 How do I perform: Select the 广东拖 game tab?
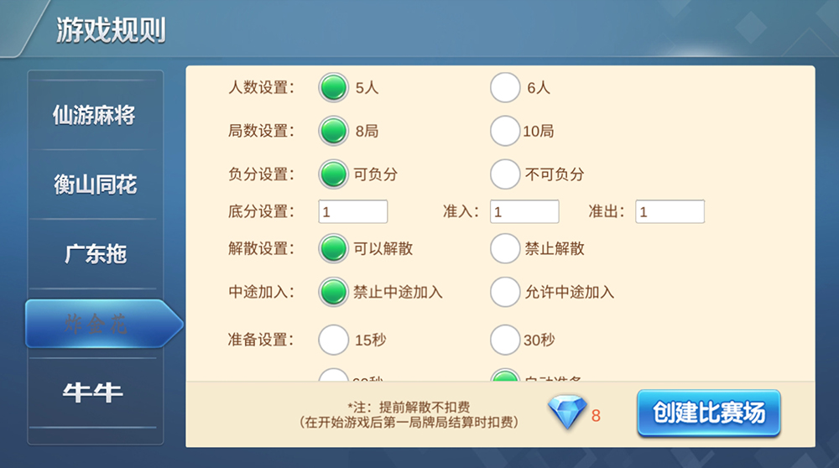point(95,254)
